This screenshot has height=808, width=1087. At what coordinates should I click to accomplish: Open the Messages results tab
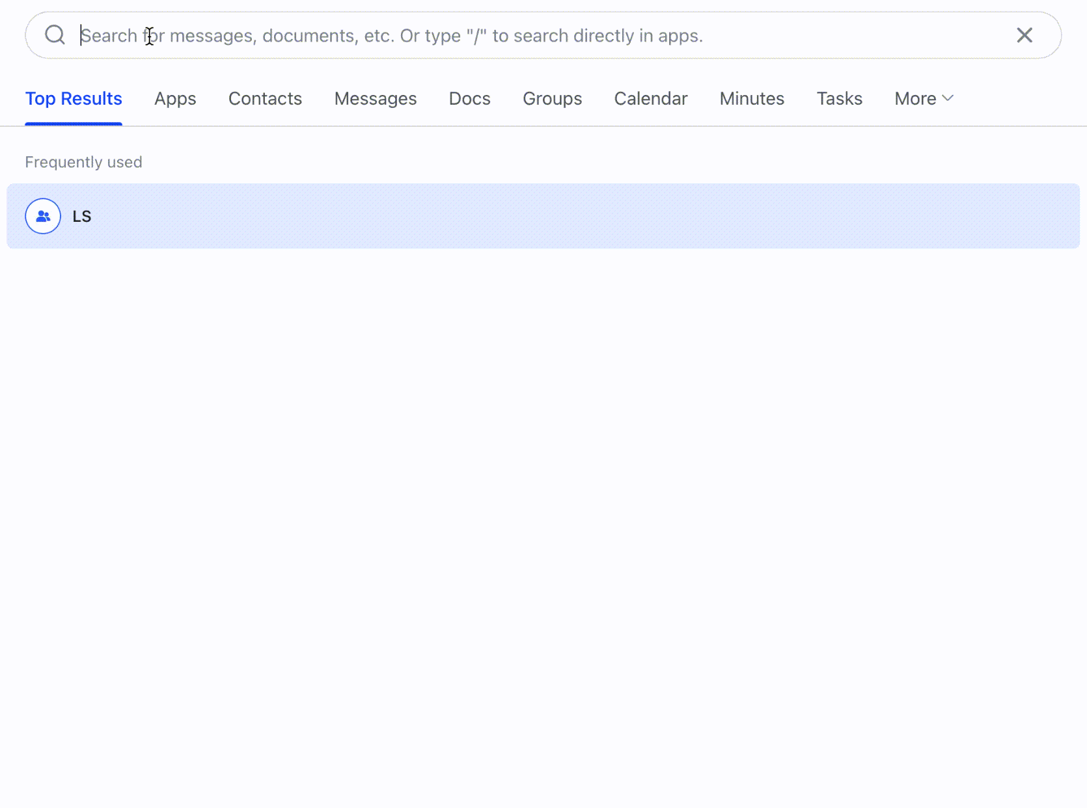coord(375,98)
